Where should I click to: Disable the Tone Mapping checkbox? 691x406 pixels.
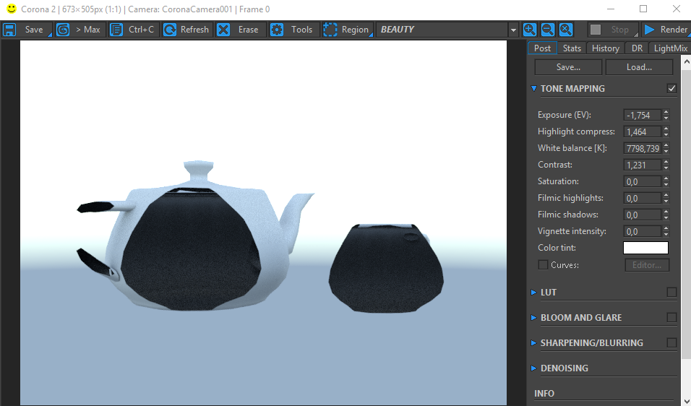point(671,89)
